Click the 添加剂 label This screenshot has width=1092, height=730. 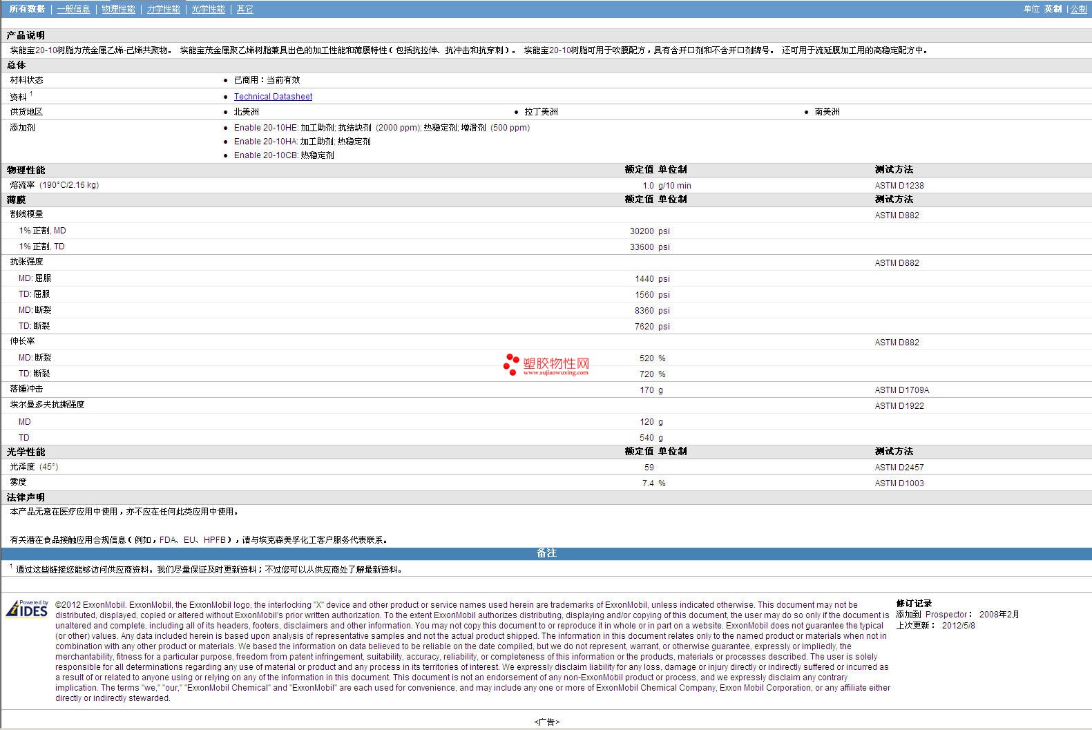(x=22, y=128)
